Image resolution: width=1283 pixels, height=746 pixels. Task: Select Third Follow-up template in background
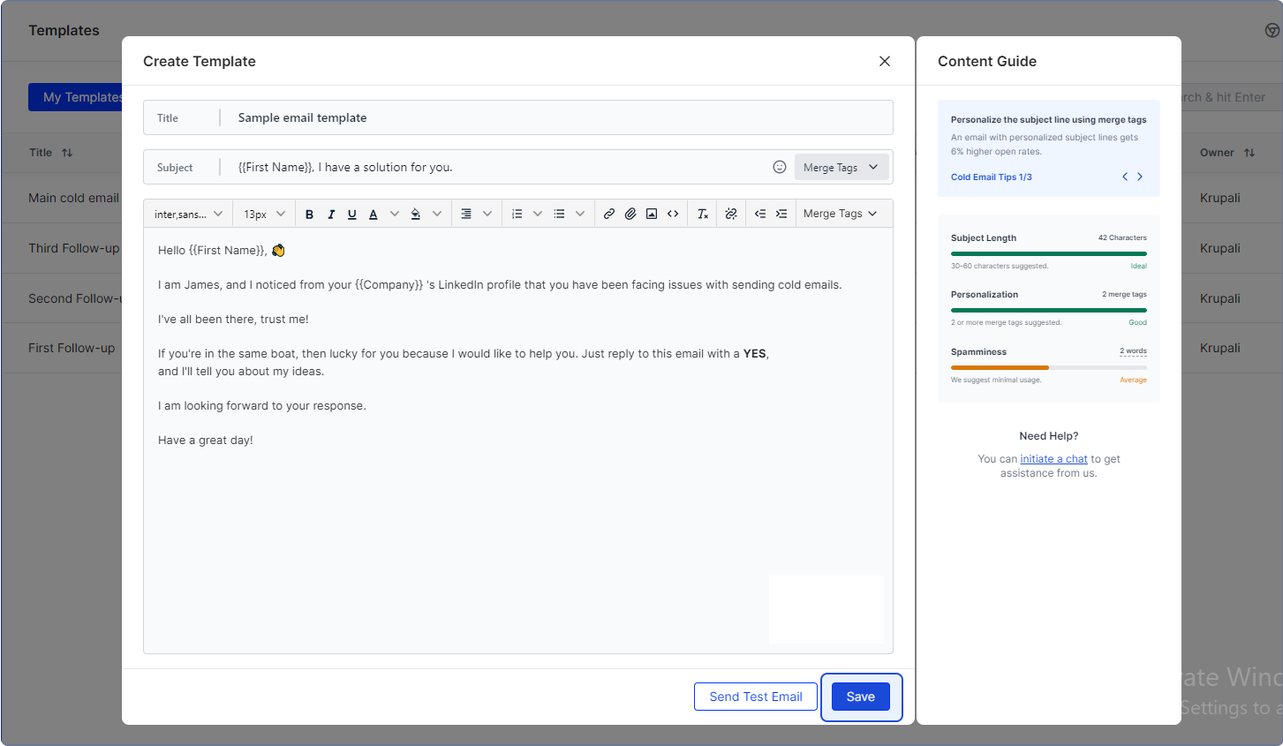pyautogui.click(x=73, y=248)
